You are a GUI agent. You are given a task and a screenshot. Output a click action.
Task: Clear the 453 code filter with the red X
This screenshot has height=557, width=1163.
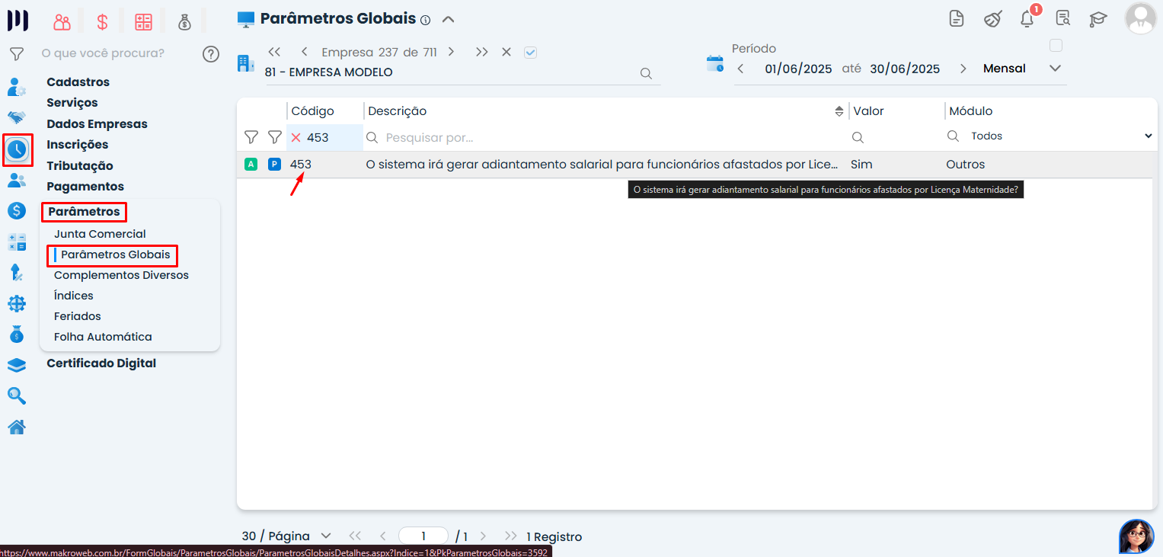[296, 137]
